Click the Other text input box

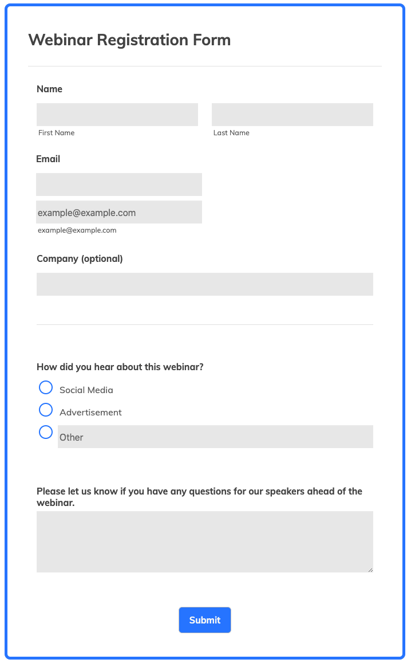tap(215, 437)
